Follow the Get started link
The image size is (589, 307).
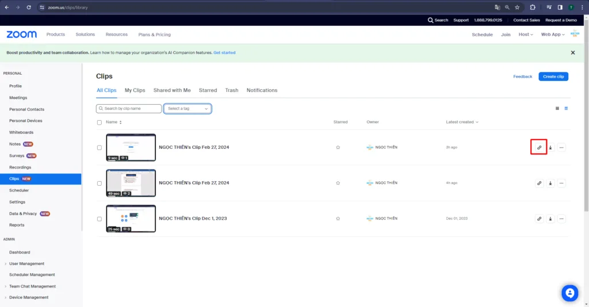point(224,53)
